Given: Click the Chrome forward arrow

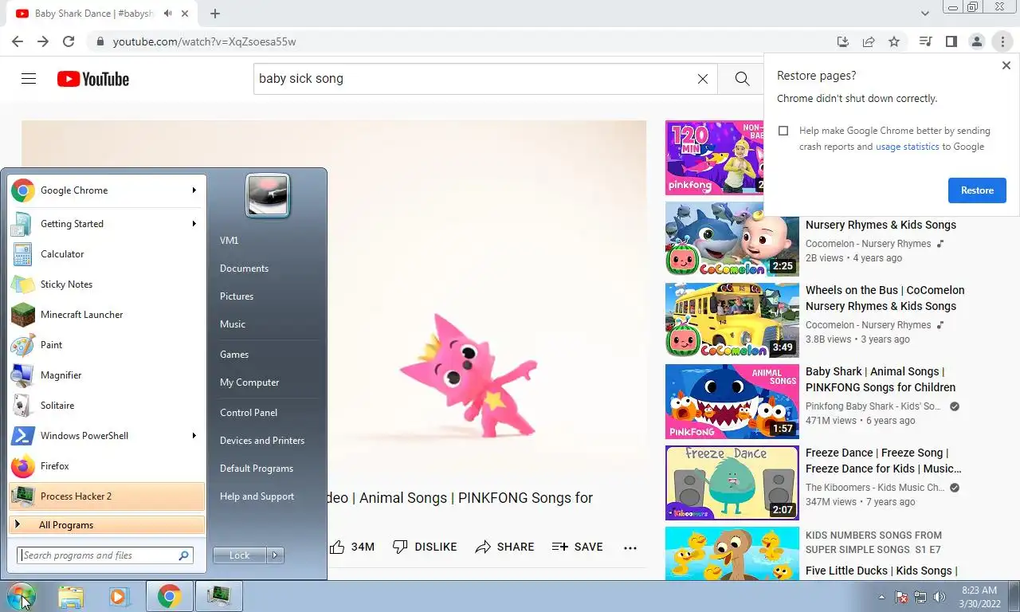Looking at the screenshot, I should point(43,41).
